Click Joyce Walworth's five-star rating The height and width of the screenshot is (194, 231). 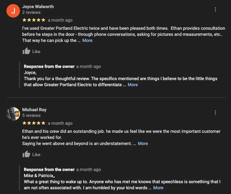click(x=34, y=20)
